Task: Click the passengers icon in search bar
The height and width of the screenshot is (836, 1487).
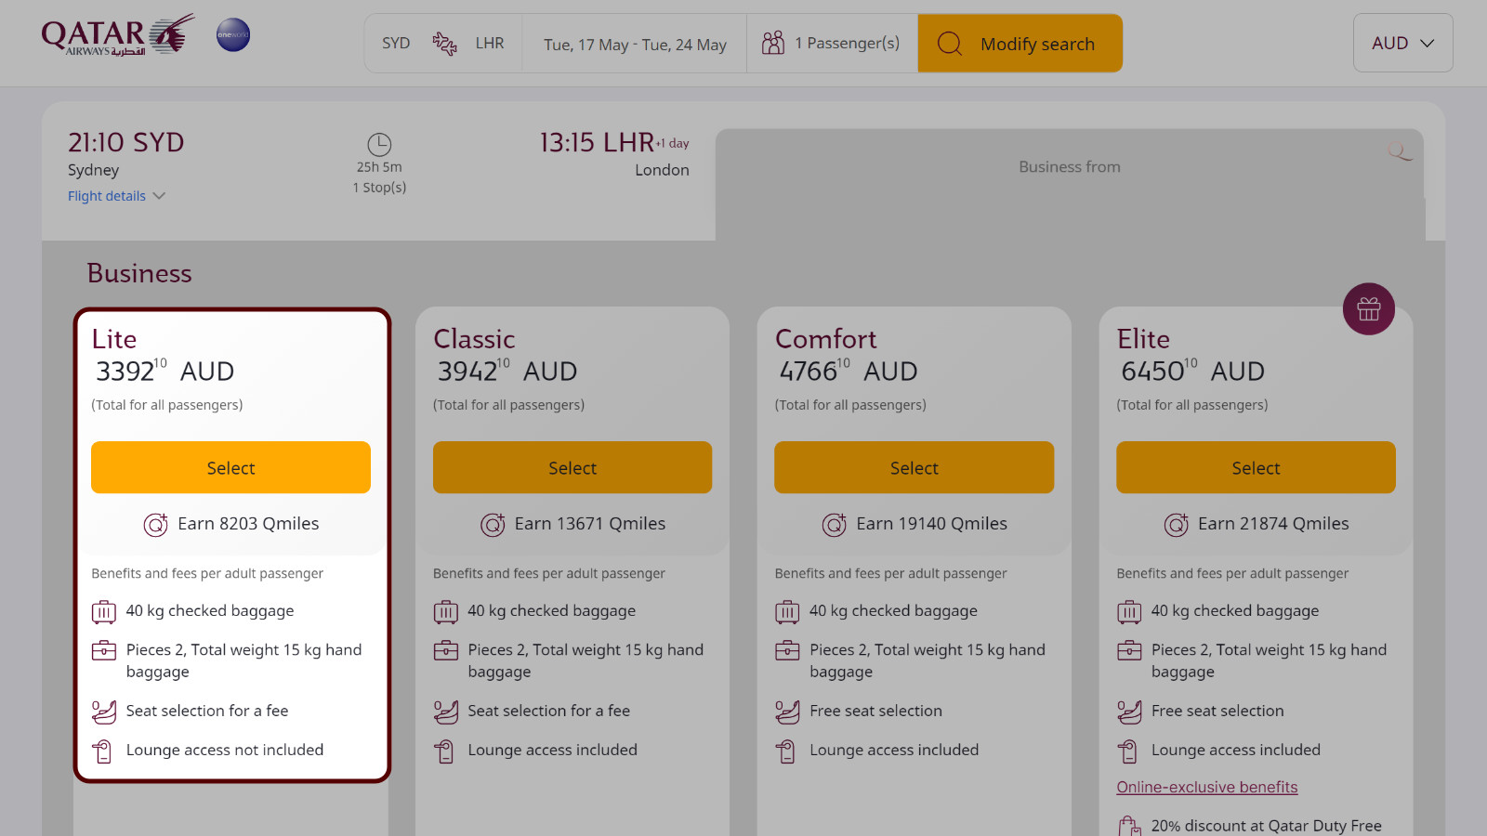Action: click(x=773, y=43)
